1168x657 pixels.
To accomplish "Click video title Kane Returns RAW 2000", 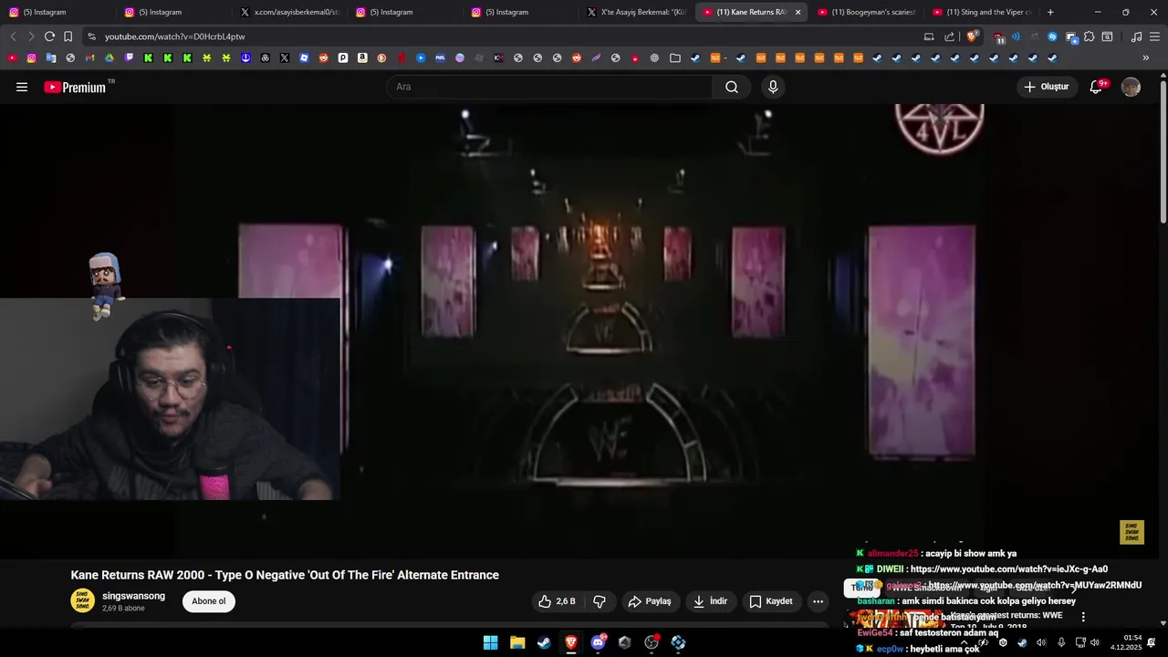I will (285, 575).
